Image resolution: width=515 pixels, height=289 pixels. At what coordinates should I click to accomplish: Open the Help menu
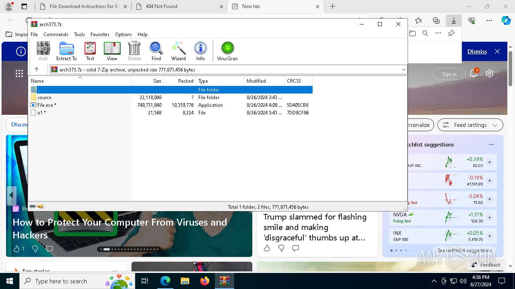(x=142, y=35)
